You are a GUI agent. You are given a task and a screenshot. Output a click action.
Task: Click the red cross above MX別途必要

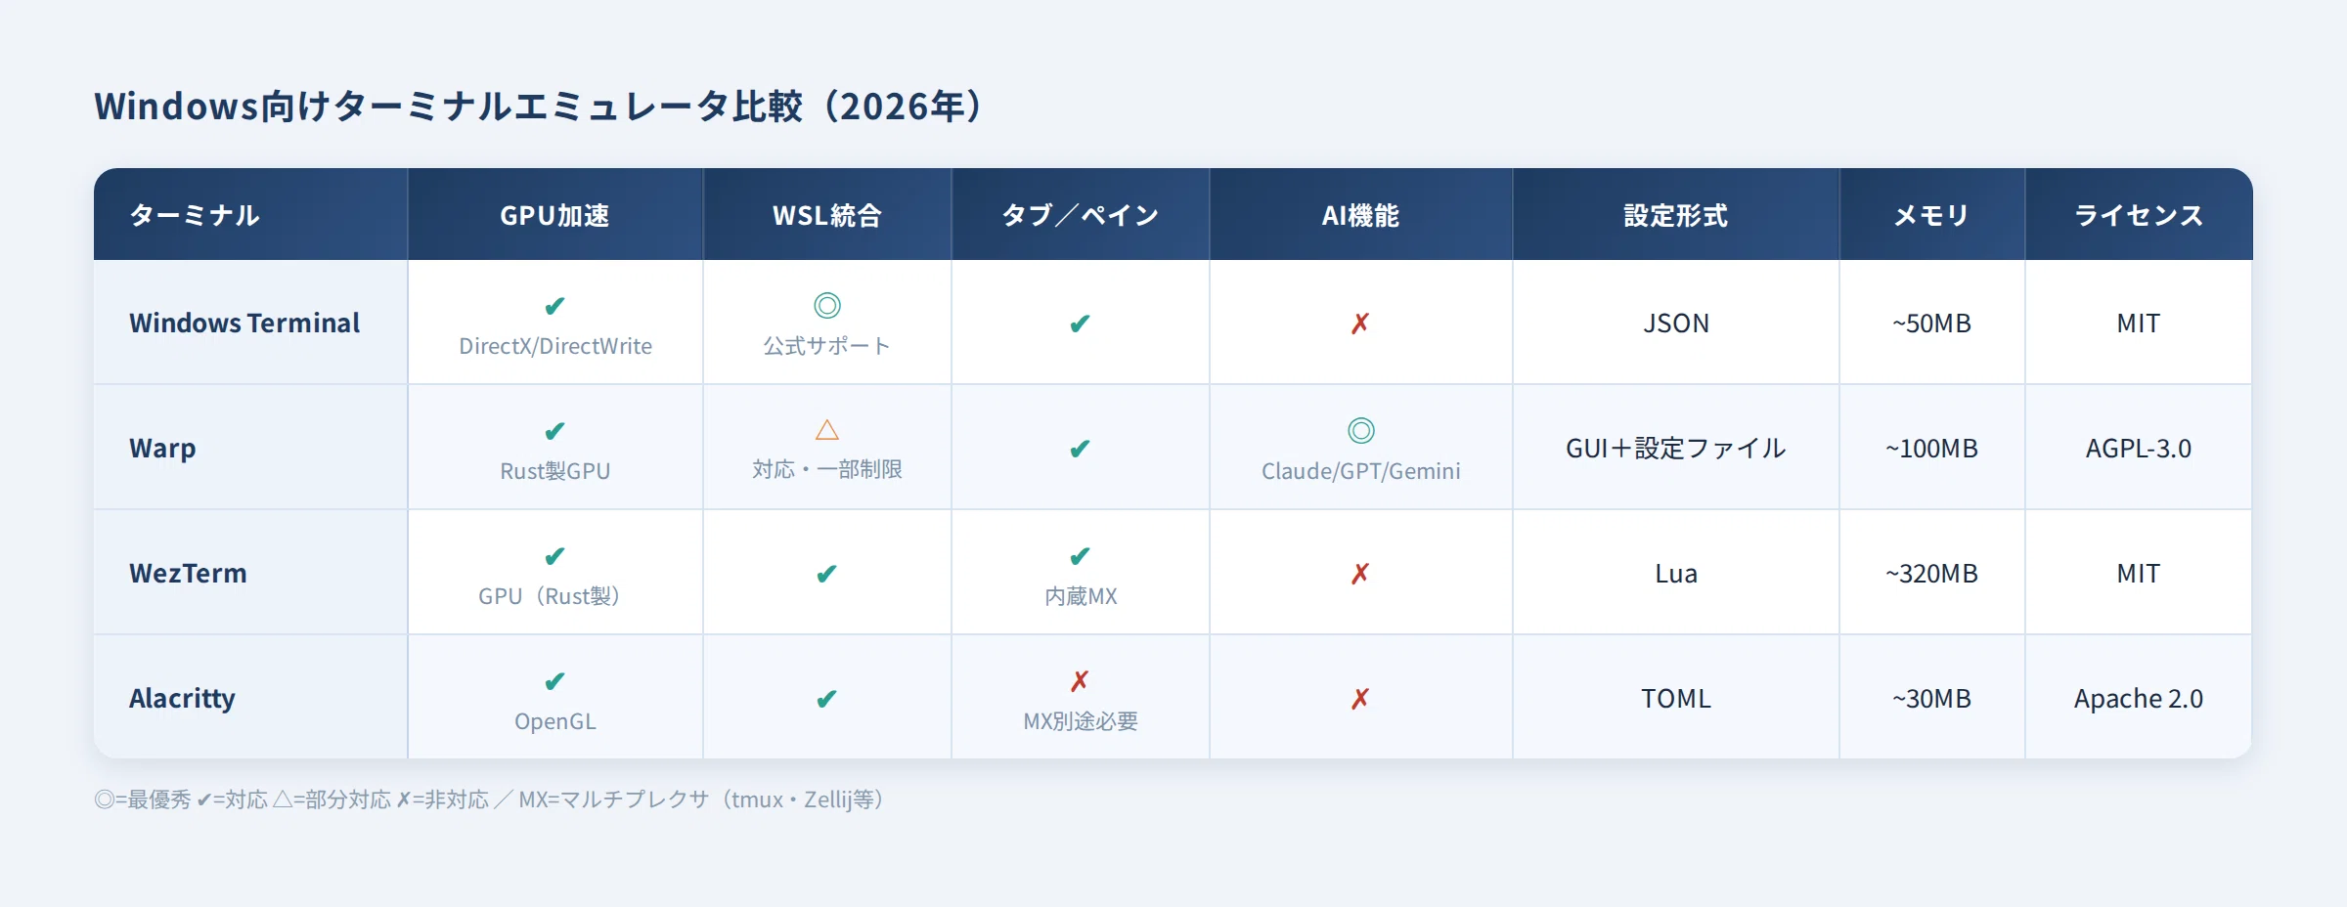pos(1080,681)
